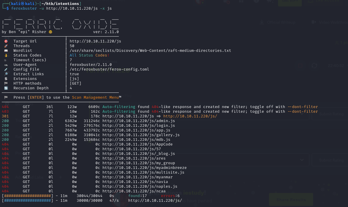348x207 pixels.
Task: Click the errors:6 counter
Action: (170, 196)
